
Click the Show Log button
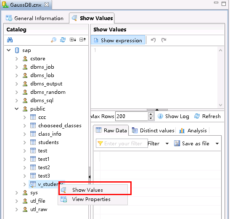(173, 116)
